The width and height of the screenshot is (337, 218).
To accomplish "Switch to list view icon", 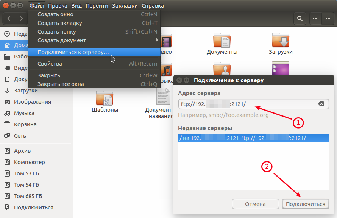I will click(315, 18).
